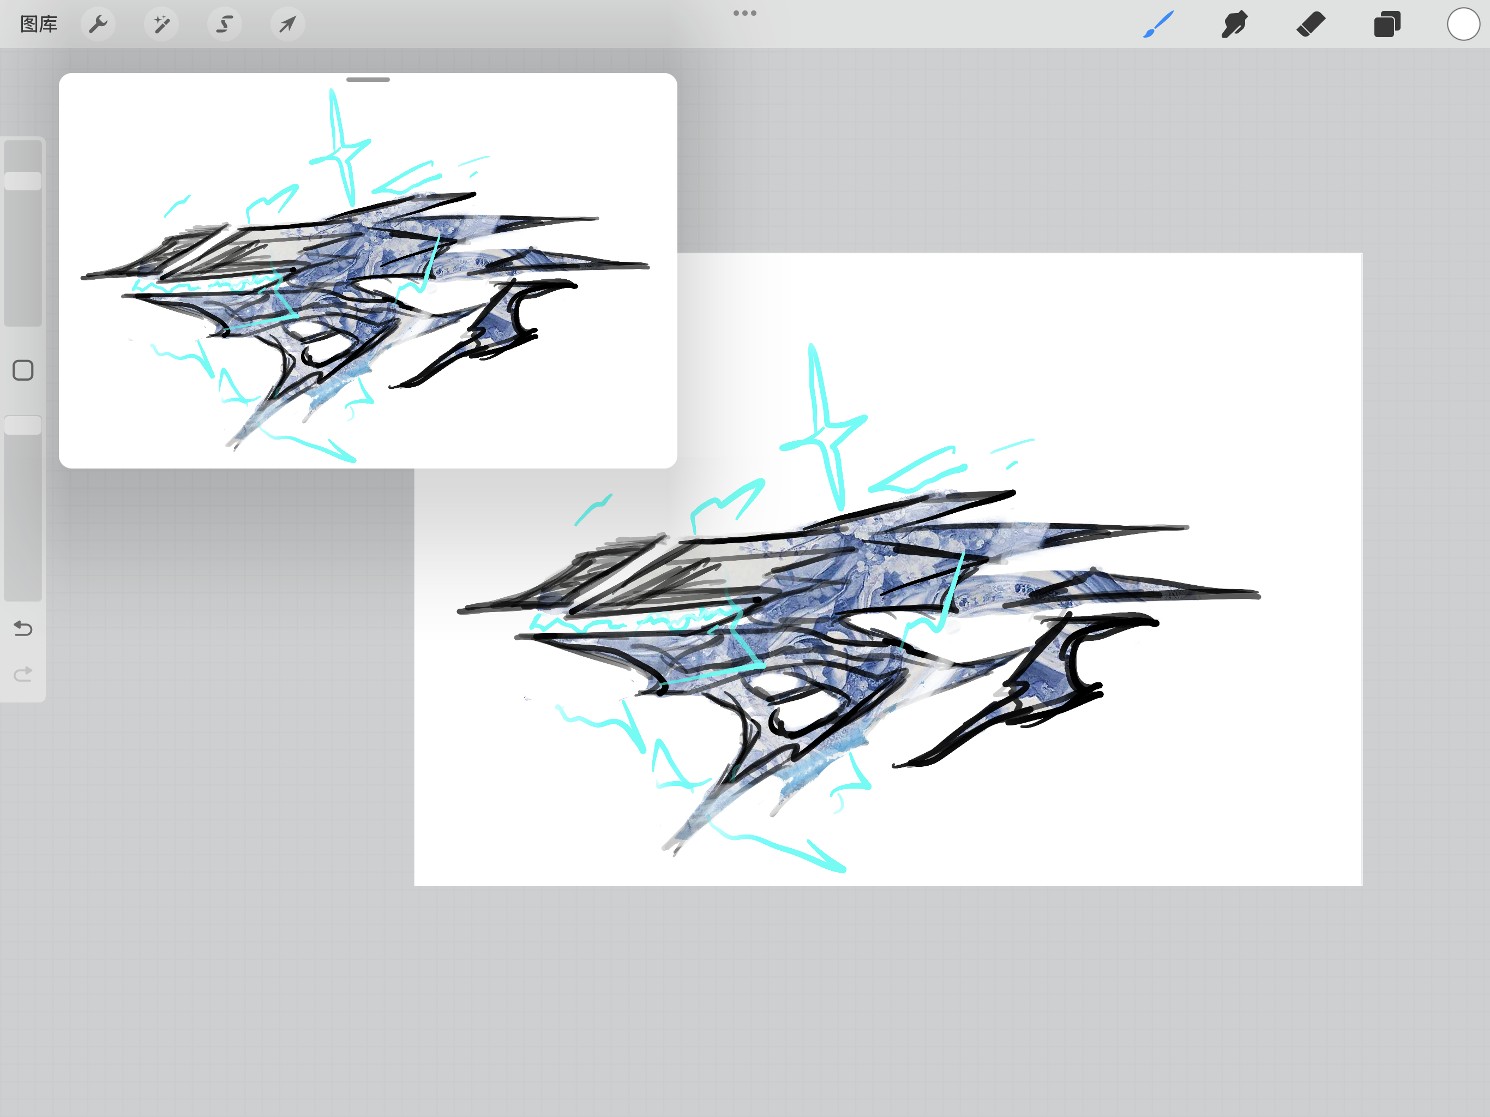1490x1117 pixels.
Task: Select the Smudge finger tool
Action: coord(1234,24)
